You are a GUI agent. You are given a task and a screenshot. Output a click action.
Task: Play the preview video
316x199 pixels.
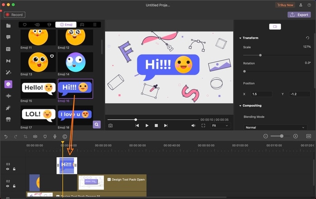tap(147, 126)
